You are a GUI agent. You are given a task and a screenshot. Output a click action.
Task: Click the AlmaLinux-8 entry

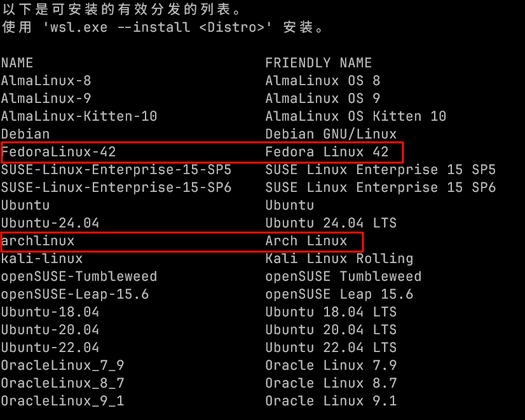46,81
